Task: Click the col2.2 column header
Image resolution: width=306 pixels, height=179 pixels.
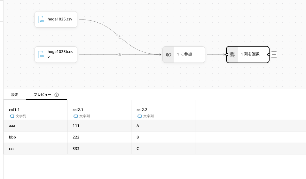Action: point(142,110)
